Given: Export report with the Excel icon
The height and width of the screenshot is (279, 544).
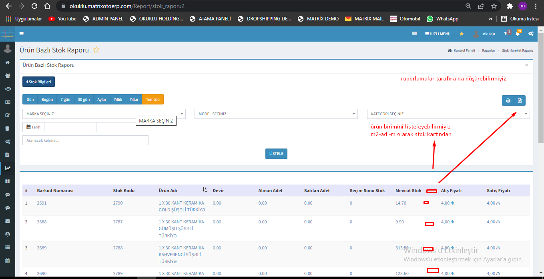Looking at the screenshot, I should pyautogui.click(x=520, y=100).
